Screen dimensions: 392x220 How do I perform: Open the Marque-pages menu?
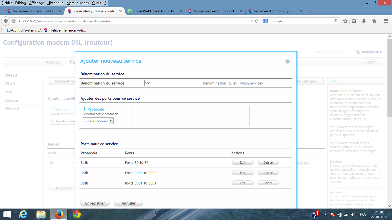click(x=77, y=3)
